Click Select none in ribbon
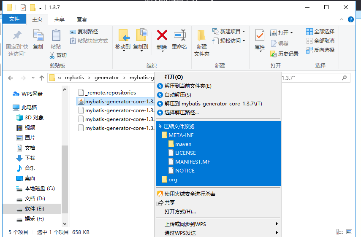 tap(320, 41)
